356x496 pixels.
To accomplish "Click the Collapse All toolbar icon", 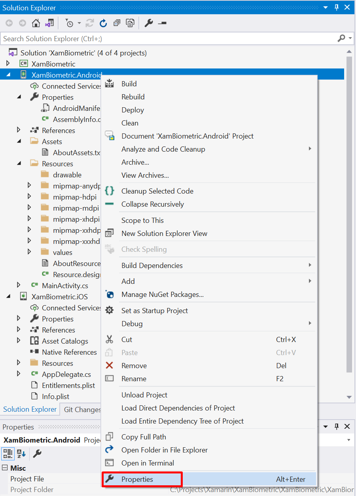I will pyautogui.click(x=117, y=23).
